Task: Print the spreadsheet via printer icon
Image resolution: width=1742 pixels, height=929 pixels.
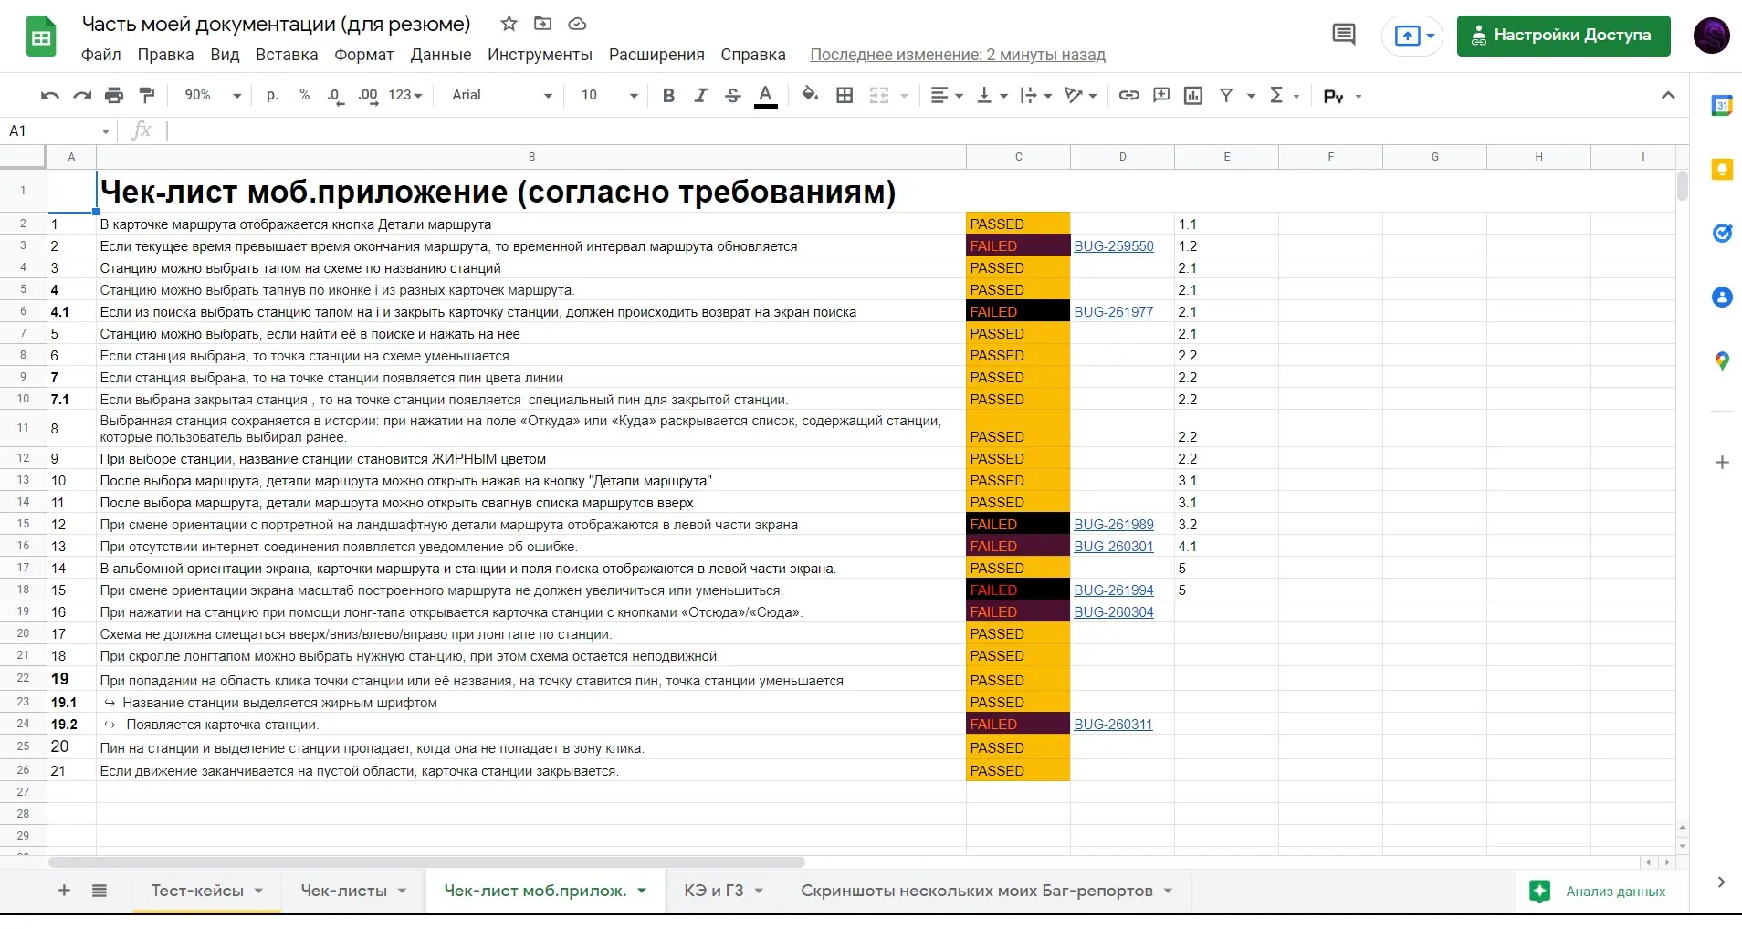Action: coord(114,96)
